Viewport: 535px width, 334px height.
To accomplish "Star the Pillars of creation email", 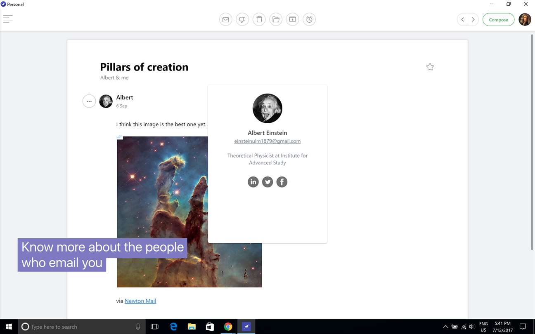I will (x=430, y=67).
